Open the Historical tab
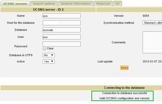Image resolution: width=162 pixels, height=104 pixels. 103,4
